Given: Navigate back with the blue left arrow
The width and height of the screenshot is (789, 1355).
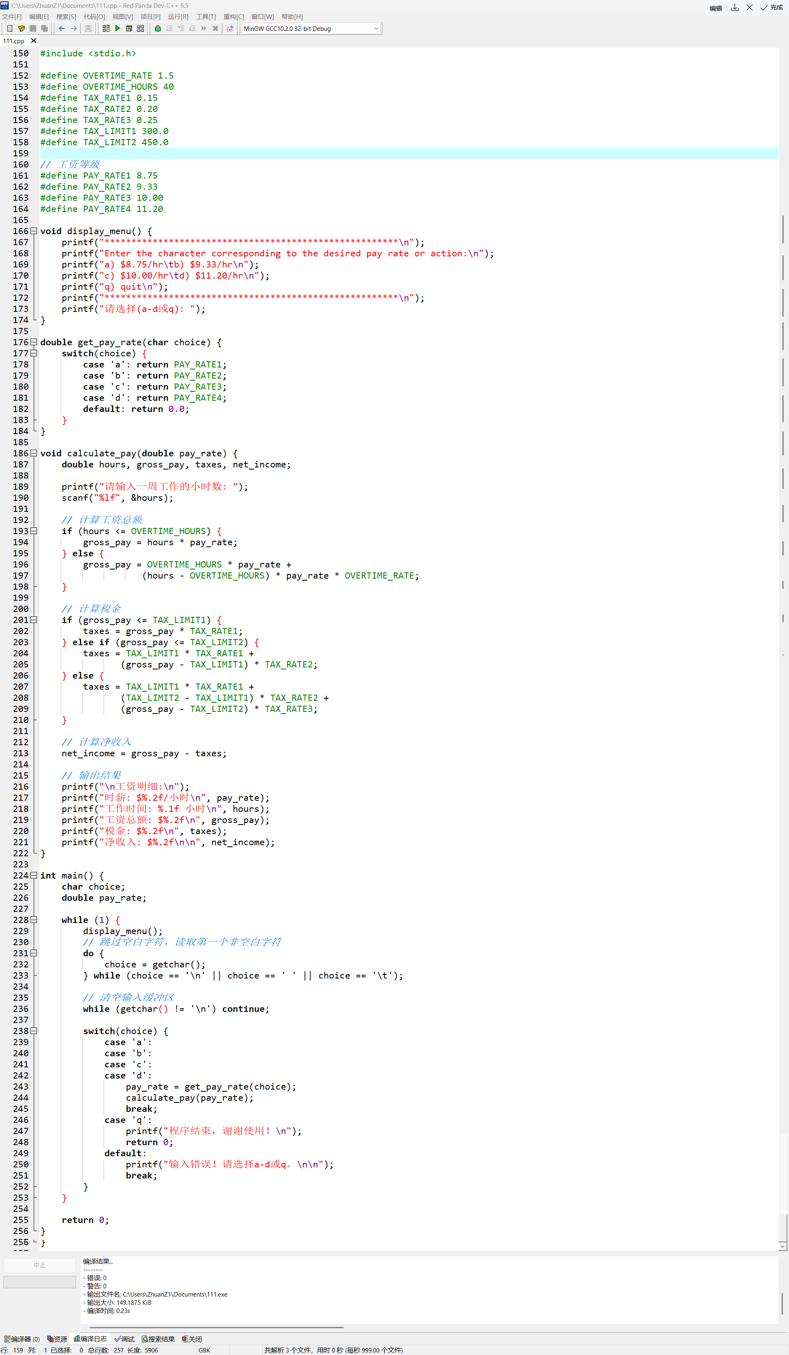Looking at the screenshot, I should (x=62, y=28).
